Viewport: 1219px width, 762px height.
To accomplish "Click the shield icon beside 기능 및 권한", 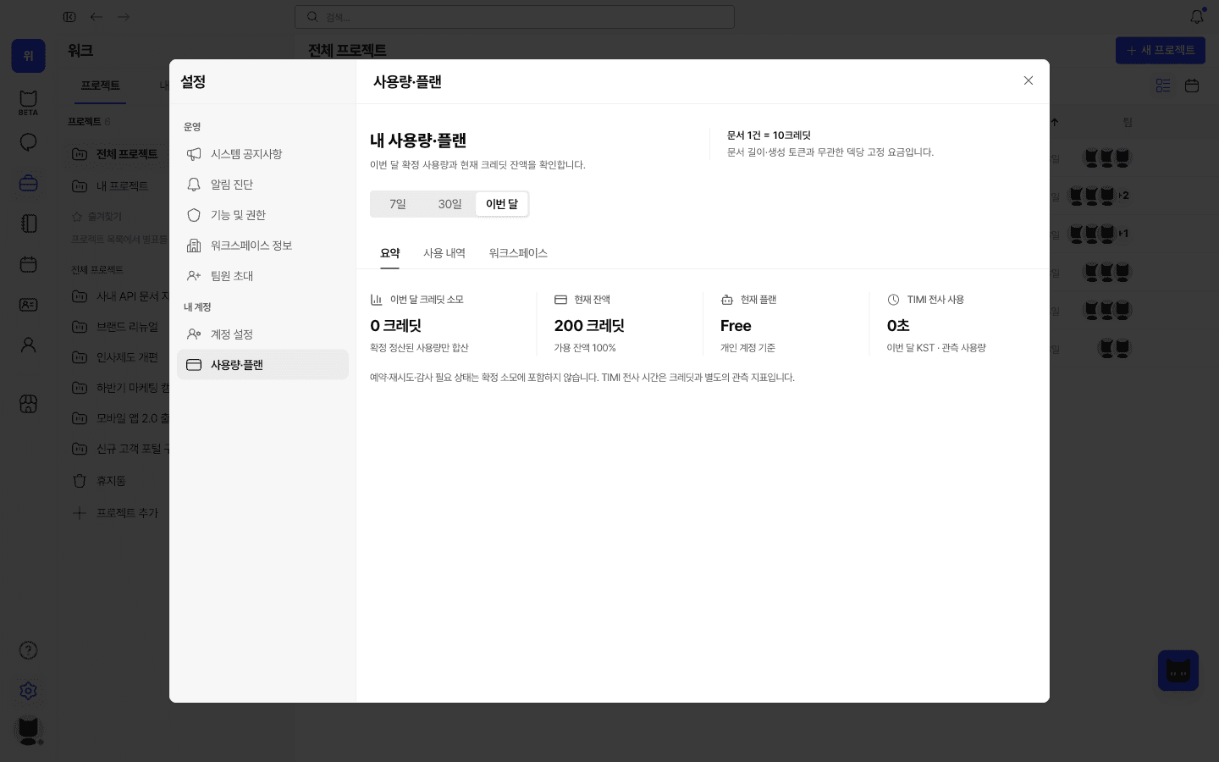I will (x=194, y=215).
